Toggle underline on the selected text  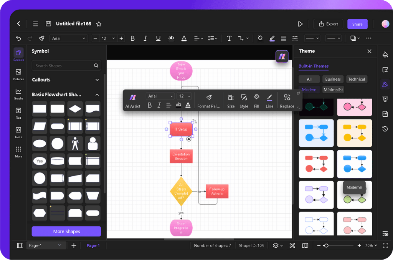pyautogui.click(x=158, y=38)
